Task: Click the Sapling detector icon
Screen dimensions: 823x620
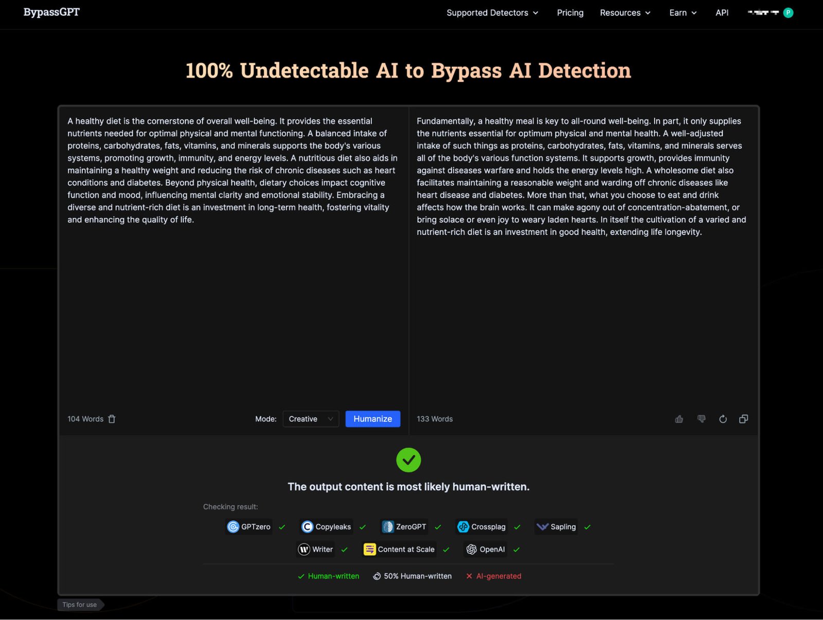Action: (x=542, y=526)
